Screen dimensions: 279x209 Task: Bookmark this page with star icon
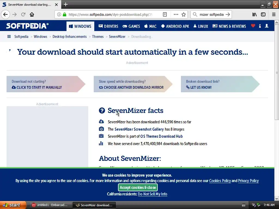[x=184, y=15]
